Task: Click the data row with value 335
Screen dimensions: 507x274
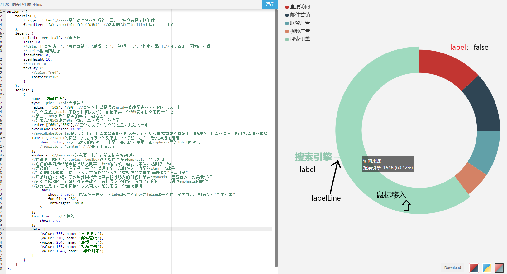Action: click(x=72, y=234)
